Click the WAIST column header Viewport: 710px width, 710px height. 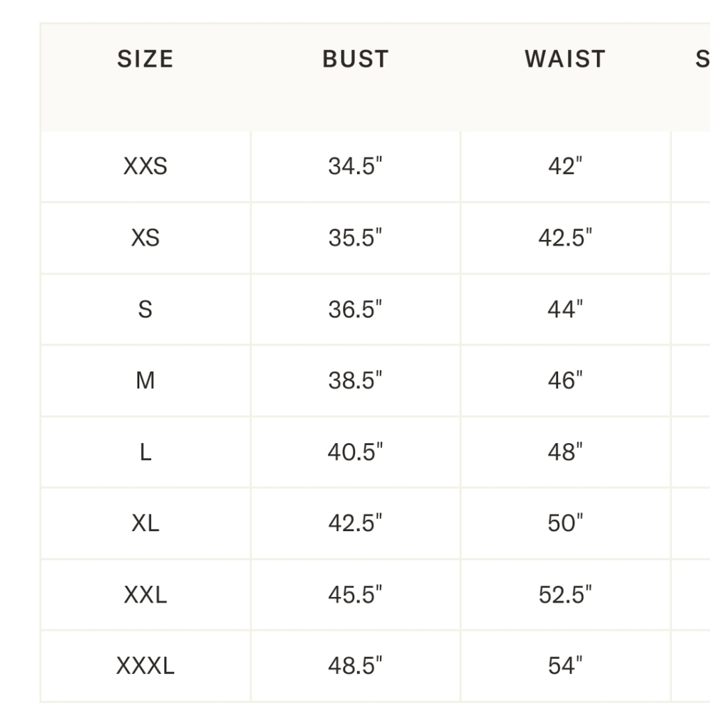[x=565, y=59]
